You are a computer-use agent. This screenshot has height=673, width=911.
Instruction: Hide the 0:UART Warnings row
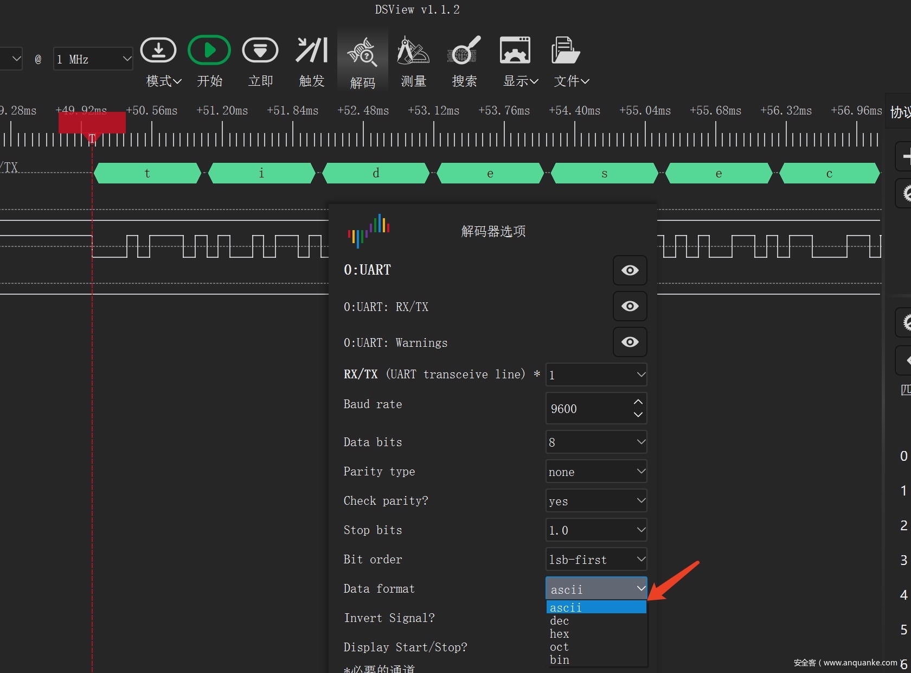tap(630, 342)
